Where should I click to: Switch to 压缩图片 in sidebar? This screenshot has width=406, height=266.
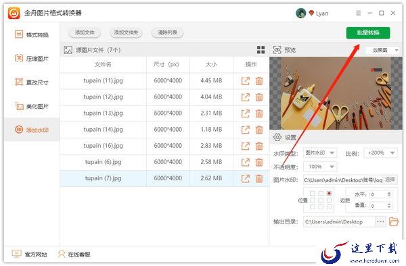[32, 59]
